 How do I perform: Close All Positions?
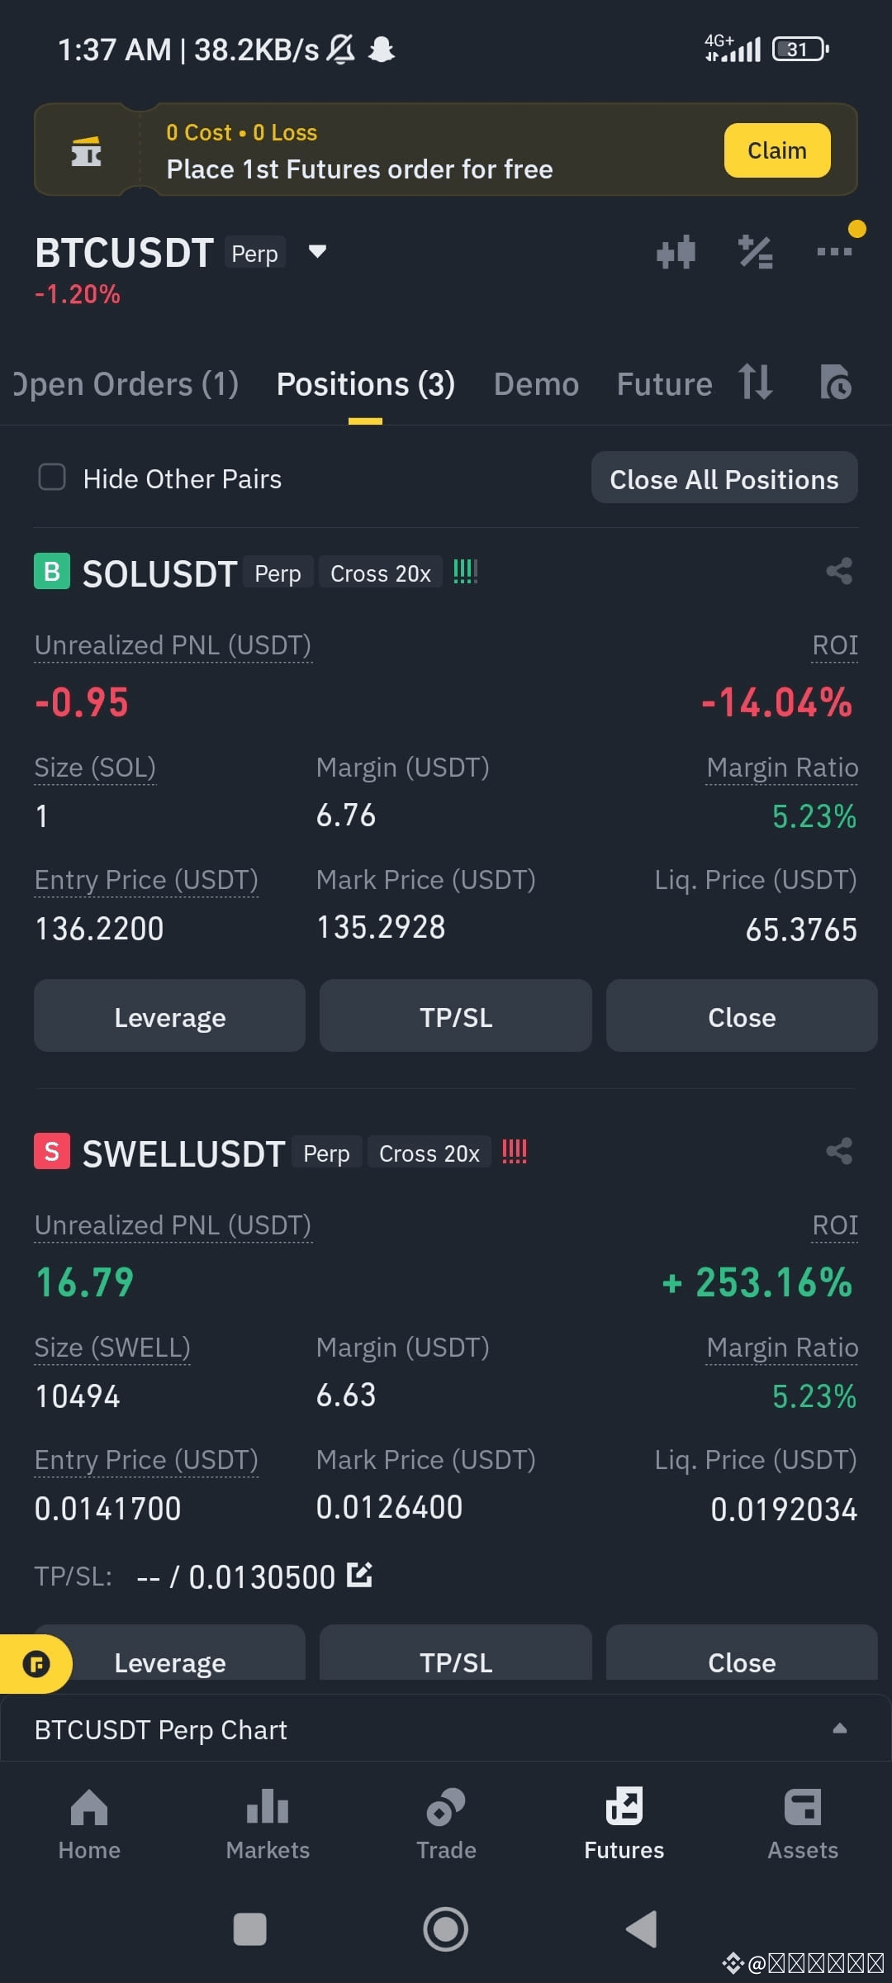pyautogui.click(x=724, y=478)
